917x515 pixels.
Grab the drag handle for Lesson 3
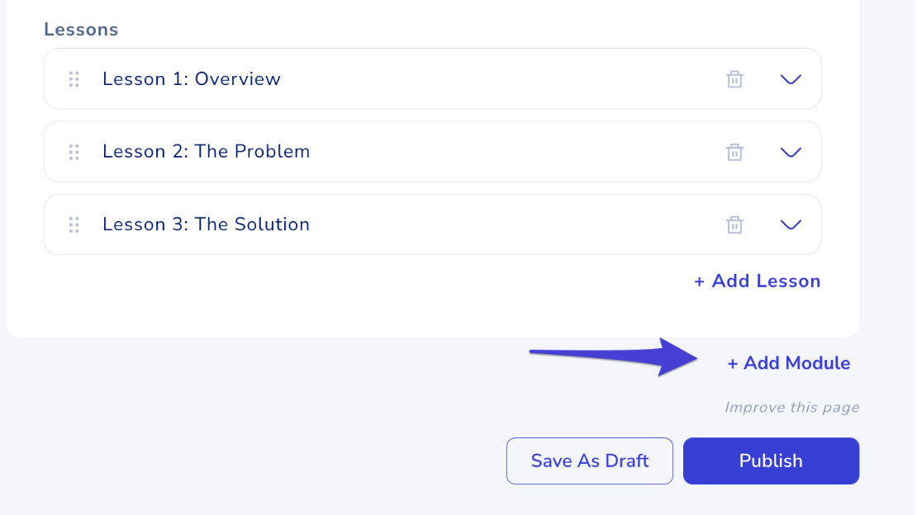click(x=74, y=224)
